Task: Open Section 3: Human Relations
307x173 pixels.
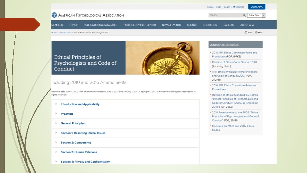Action: tap(79, 152)
